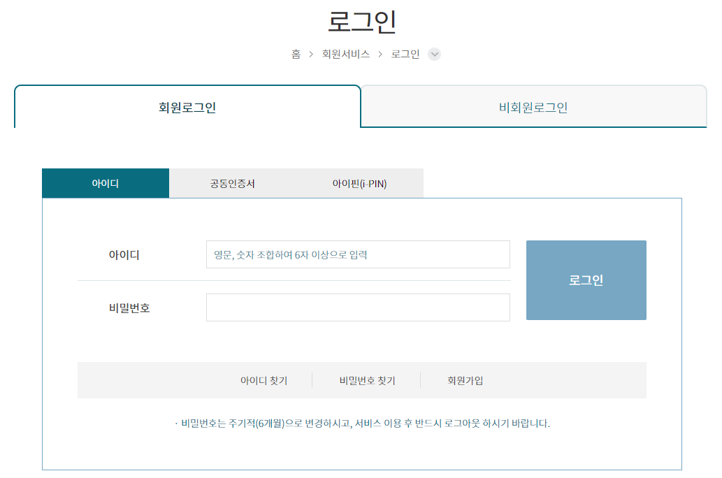Click inside the 아이디 input field
The height and width of the screenshot is (478, 722).
point(358,254)
